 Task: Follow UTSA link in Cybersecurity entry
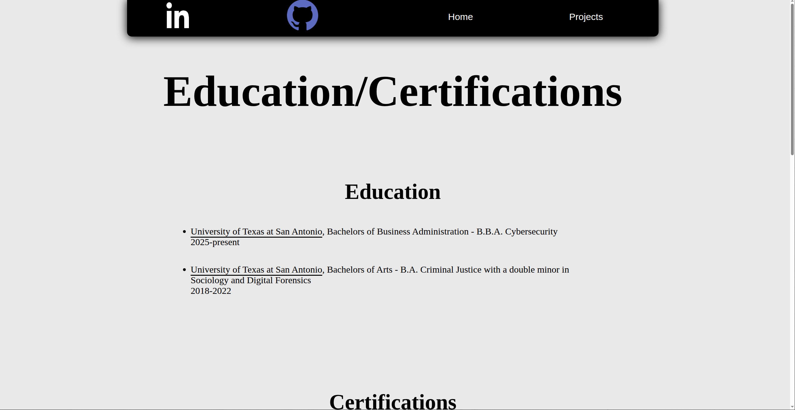click(256, 232)
